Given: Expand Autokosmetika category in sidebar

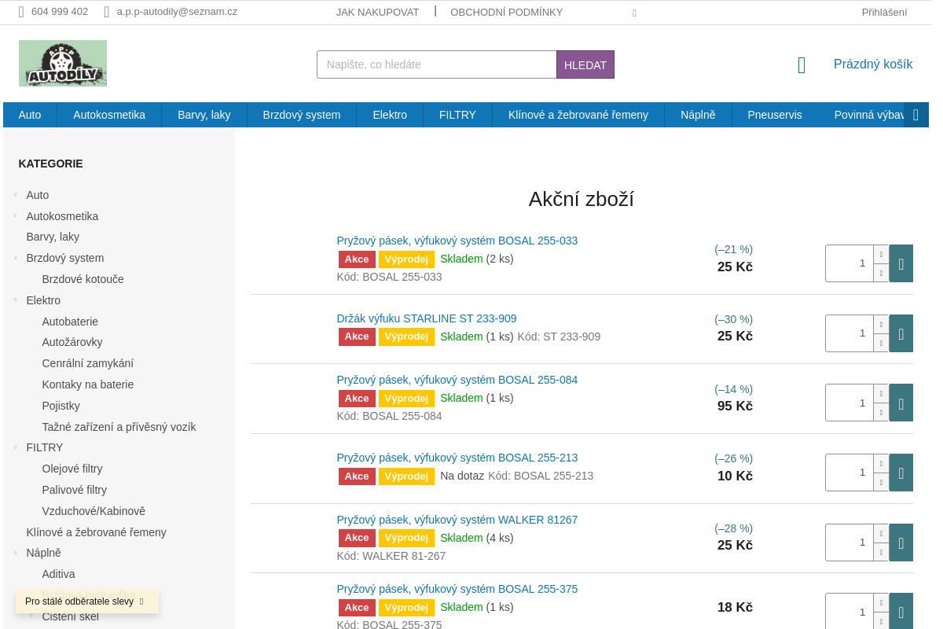Looking at the screenshot, I should 15,215.
